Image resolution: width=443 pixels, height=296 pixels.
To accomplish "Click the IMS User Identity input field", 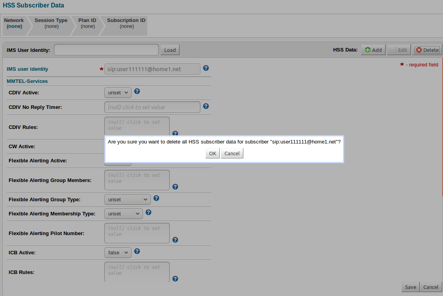I will (x=106, y=50).
